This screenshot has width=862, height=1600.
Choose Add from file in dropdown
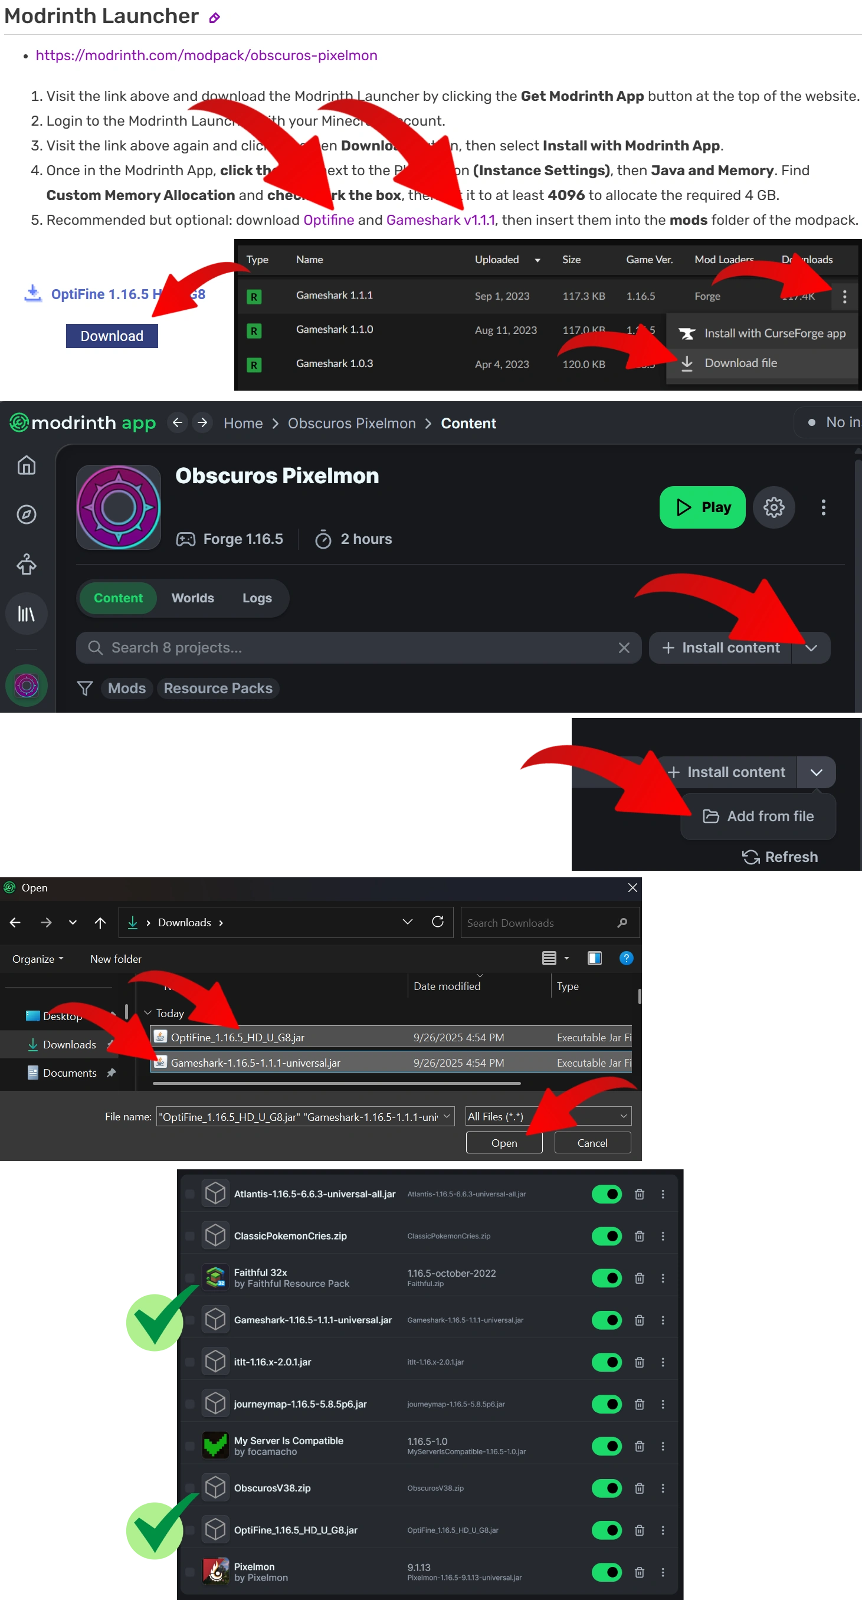tap(758, 816)
